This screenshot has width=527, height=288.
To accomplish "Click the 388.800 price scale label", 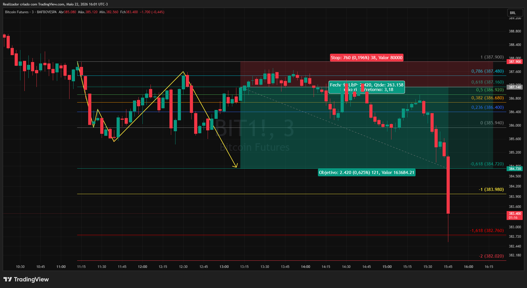I will coord(515,31).
